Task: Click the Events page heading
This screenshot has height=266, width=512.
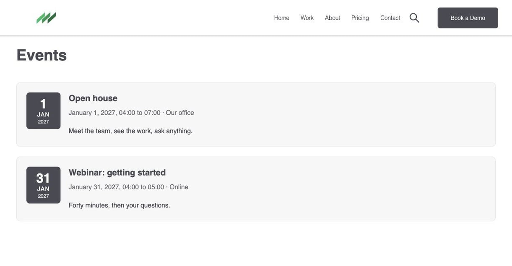Action: [x=42, y=55]
